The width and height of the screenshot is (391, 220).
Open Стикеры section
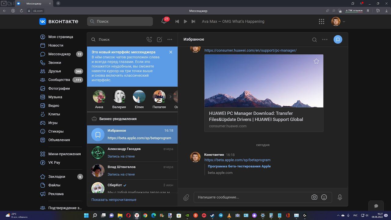(56, 131)
